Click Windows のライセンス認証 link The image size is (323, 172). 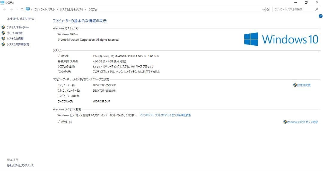pyautogui.click(x=303, y=122)
